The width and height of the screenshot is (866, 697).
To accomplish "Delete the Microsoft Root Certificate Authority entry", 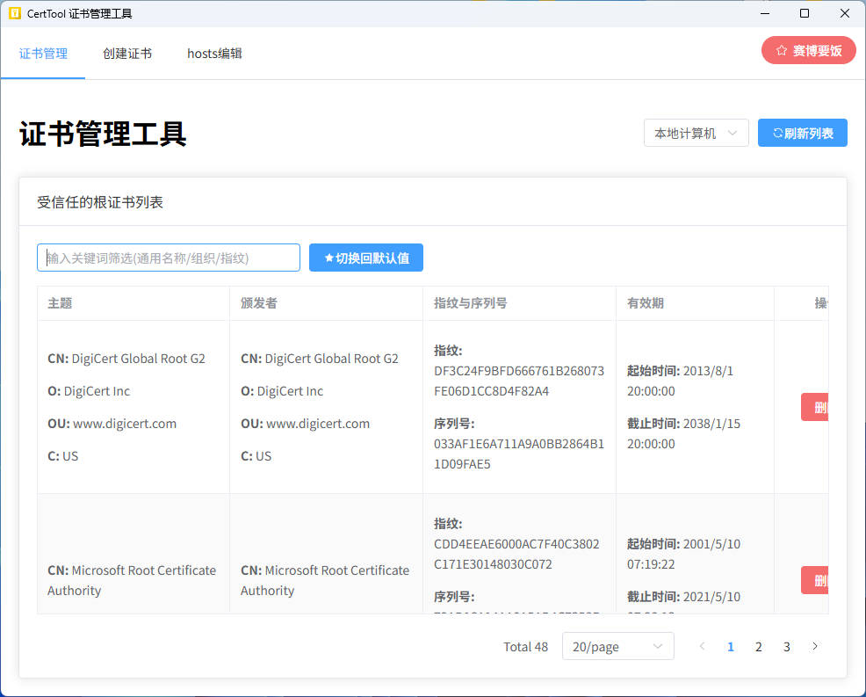I will click(x=815, y=580).
